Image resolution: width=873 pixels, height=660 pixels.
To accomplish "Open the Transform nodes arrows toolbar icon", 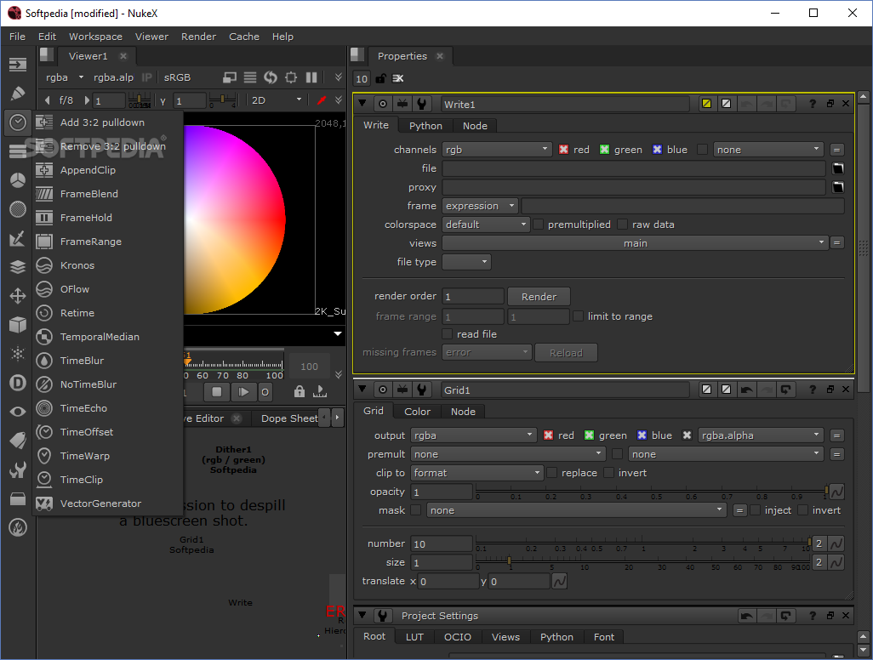I will pos(18,295).
